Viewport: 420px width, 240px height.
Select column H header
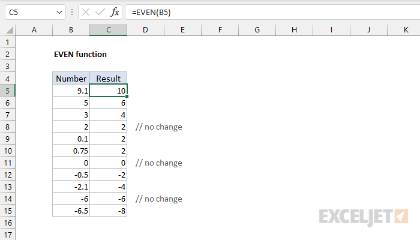295,30
